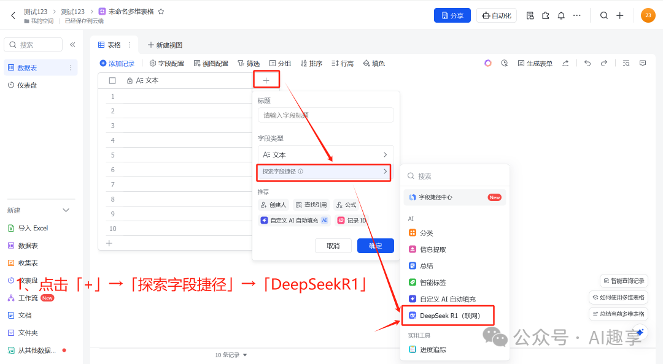Click the blue 分享 button
663x364 pixels.
(x=452, y=15)
